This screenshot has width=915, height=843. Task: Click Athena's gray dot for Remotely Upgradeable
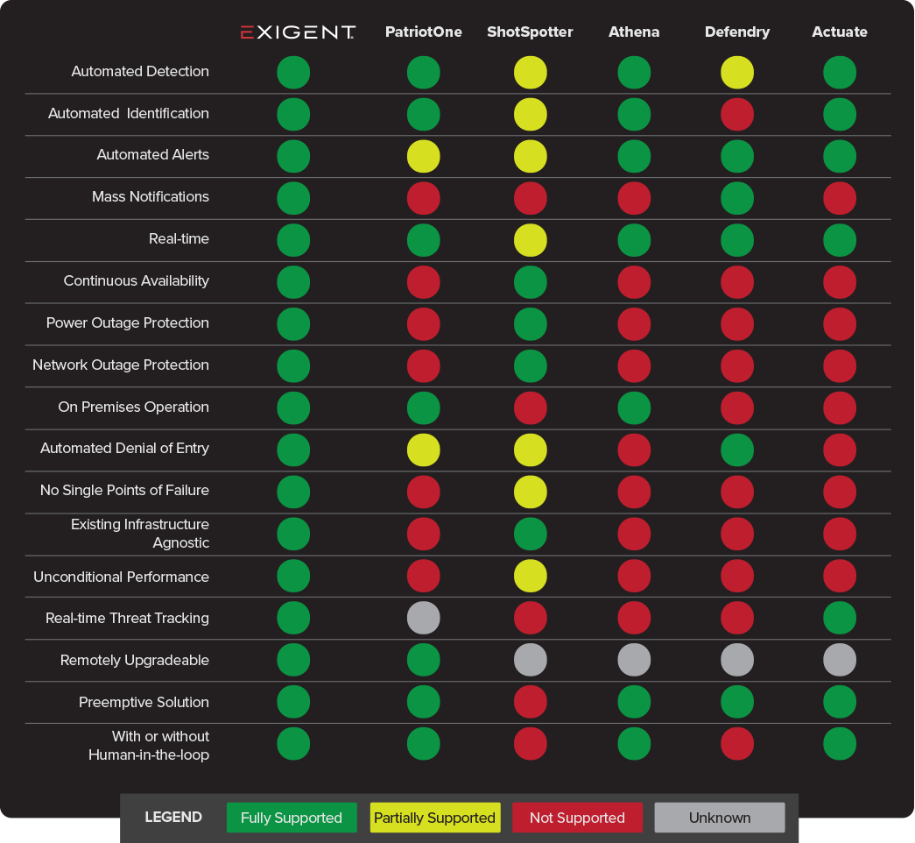[634, 660]
